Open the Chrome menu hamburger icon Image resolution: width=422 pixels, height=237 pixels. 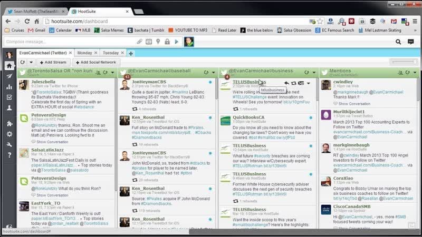tap(415, 21)
